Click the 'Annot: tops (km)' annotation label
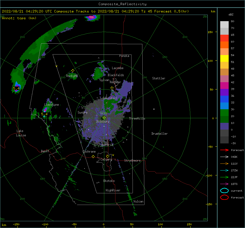This screenshot has height=228, width=245. coord(19,18)
